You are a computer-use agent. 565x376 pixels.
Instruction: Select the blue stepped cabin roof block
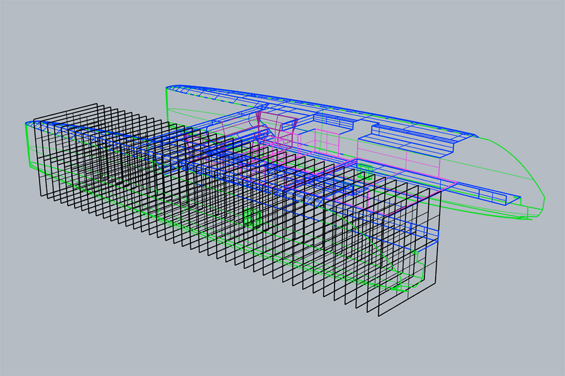[x=407, y=135]
